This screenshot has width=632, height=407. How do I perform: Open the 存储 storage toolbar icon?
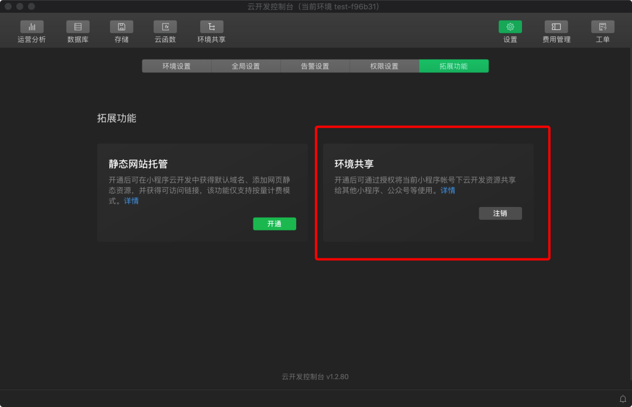(x=121, y=27)
